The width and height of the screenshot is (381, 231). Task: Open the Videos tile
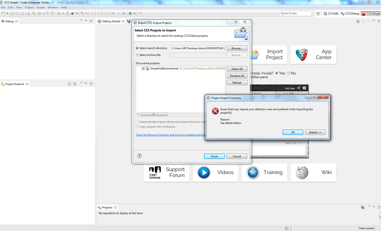pos(215,172)
